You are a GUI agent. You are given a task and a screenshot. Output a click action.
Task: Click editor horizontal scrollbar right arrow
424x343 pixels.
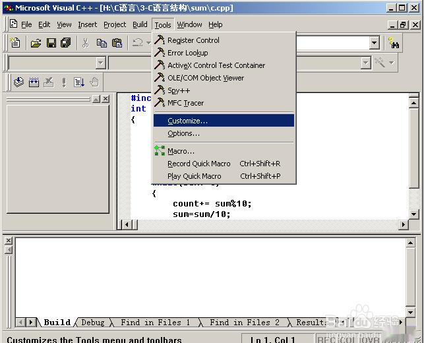(404, 224)
